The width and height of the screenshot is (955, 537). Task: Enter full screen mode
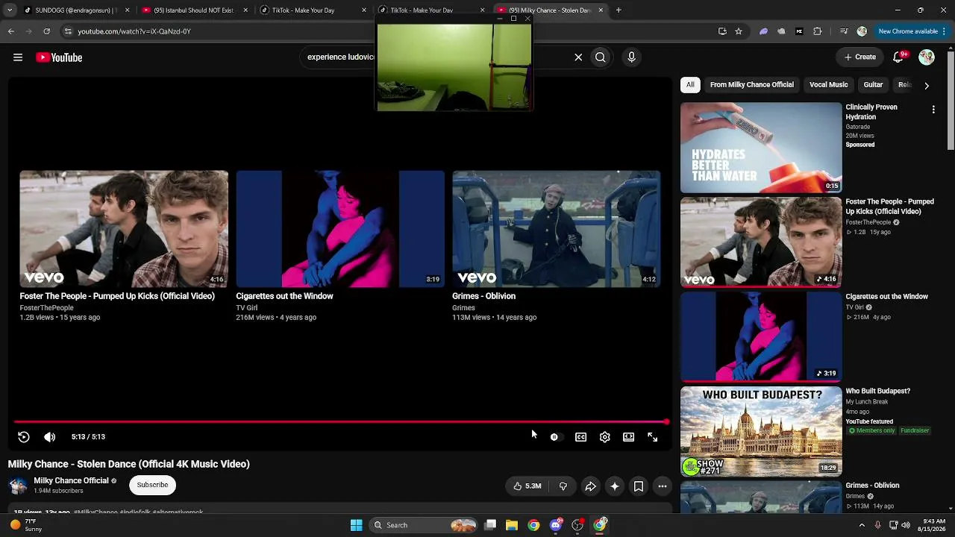pos(653,437)
